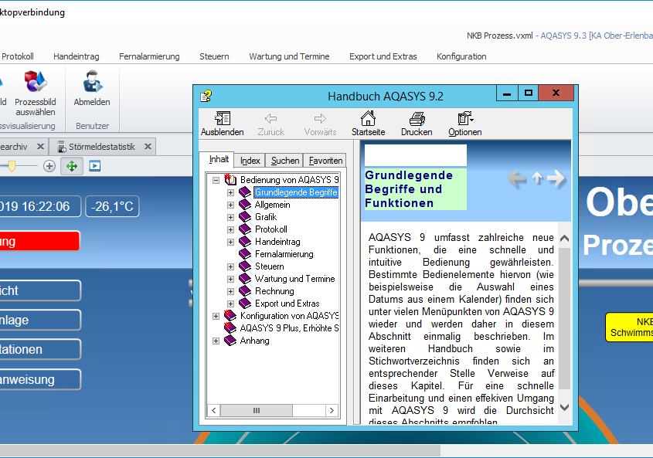Image resolution: width=653 pixels, height=458 pixels.
Task: Close the tab ending in 'earchiv'
Action: (40, 147)
